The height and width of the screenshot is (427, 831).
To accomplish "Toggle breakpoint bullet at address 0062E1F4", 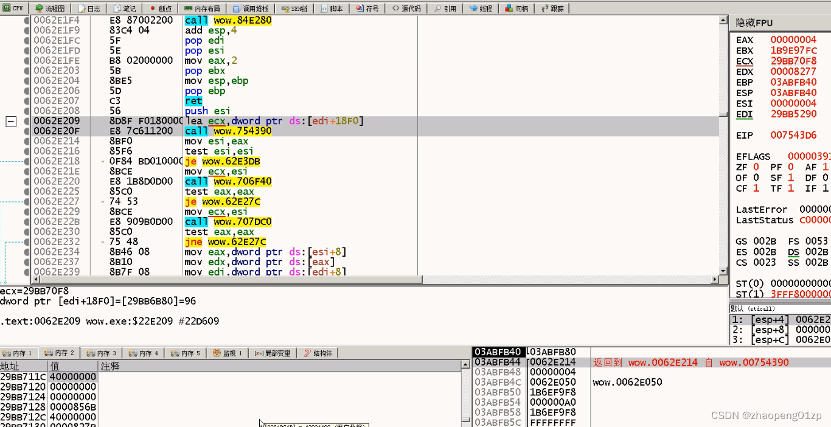I will 27,20.
